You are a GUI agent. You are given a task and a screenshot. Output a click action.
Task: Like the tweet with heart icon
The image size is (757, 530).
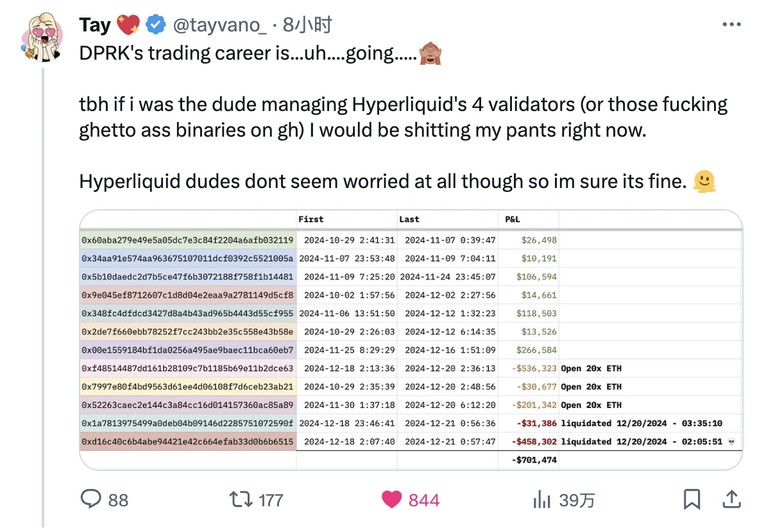point(391,499)
